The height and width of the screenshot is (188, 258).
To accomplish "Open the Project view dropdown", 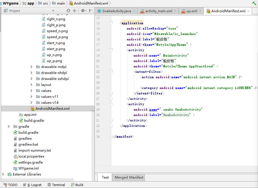I will [x=53, y=11].
